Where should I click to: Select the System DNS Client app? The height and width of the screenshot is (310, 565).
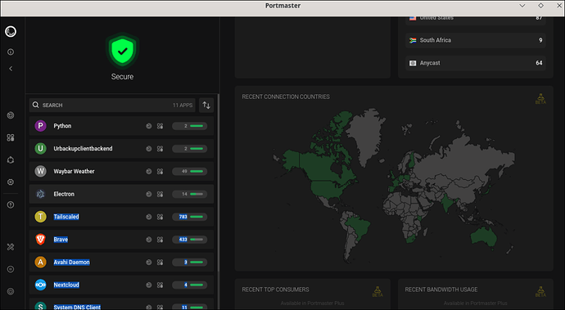[121, 304]
